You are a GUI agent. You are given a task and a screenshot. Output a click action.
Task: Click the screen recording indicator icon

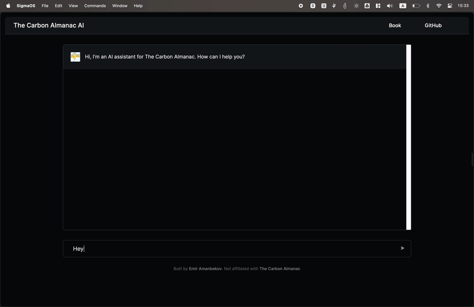point(301,6)
